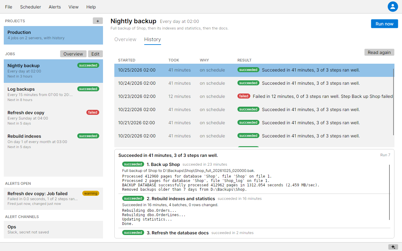Switch to the Overview tab beside History
Viewport: 402px width, 251px height.
pyautogui.click(x=125, y=40)
